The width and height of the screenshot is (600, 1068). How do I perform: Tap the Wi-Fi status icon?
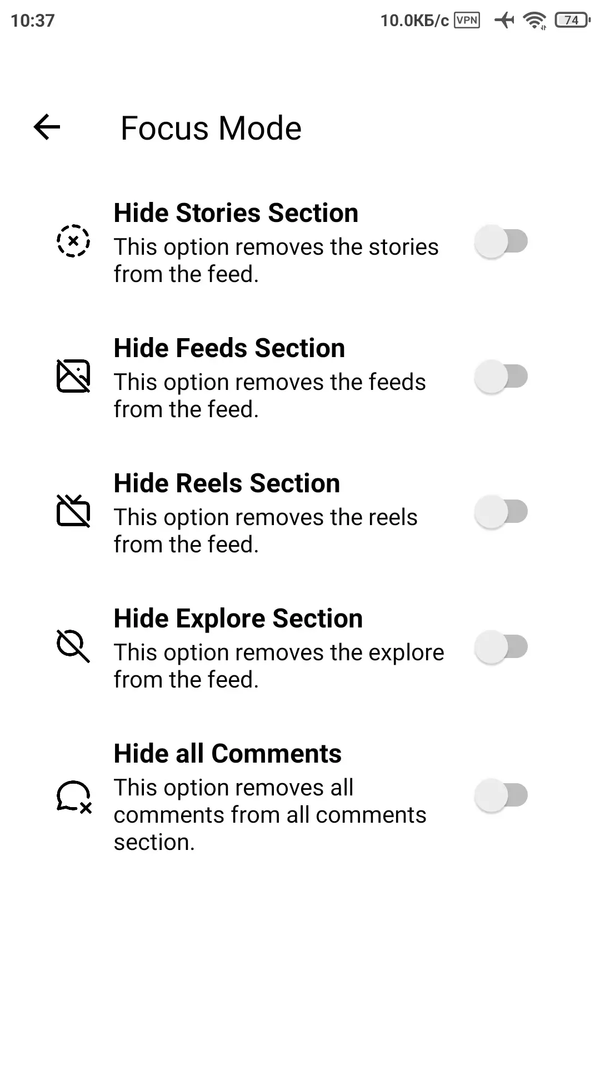(x=535, y=21)
